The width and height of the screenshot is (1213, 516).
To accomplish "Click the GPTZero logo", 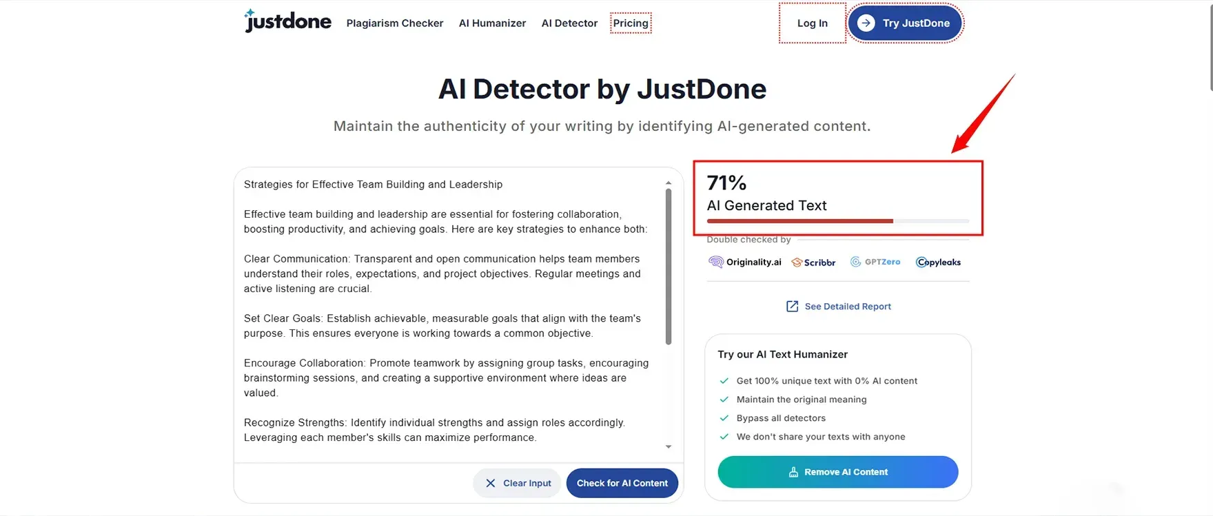I will pos(875,262).
